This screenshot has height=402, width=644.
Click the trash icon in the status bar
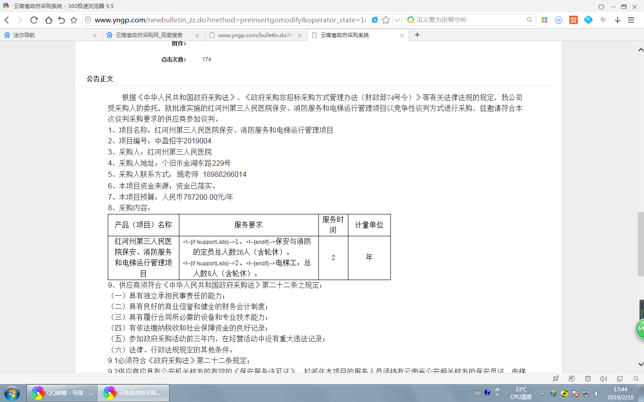(x=588, y=379)
